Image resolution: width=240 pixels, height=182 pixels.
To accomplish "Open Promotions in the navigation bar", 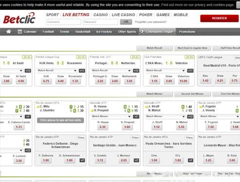I will point(187,32).
